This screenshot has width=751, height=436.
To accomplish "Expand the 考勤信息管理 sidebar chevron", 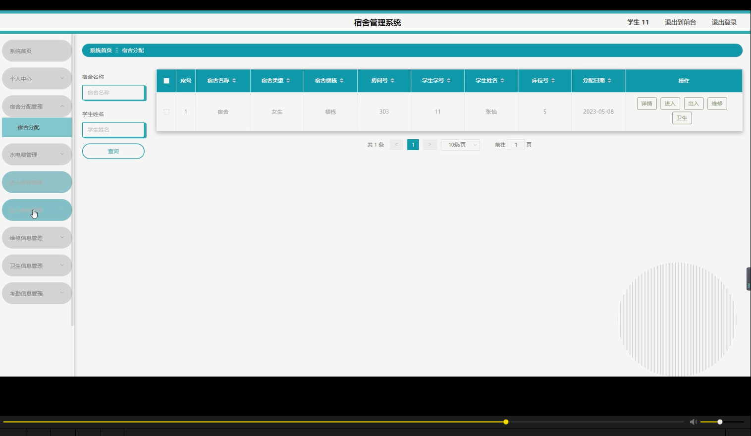I will (62, 293).
